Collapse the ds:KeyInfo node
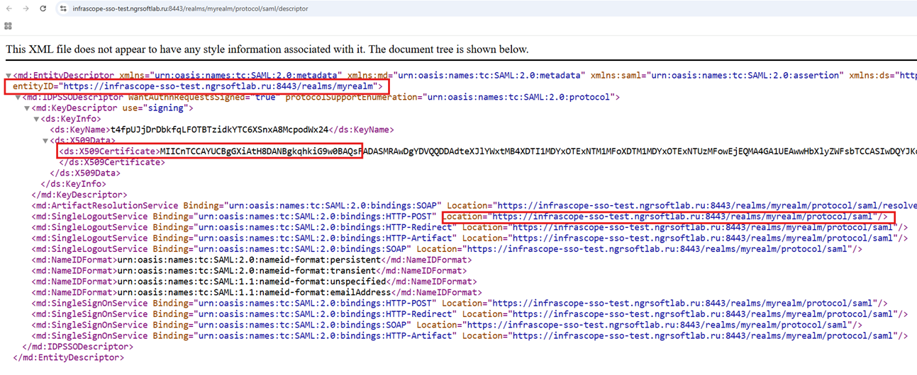The height and width of the screenshot is (375, 917). pos(38,120)
